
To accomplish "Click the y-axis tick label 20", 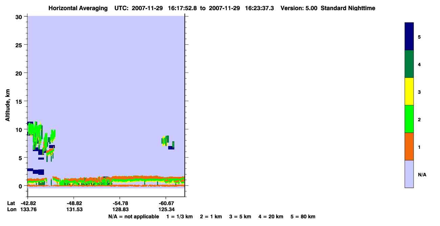I will click(19, 73).
